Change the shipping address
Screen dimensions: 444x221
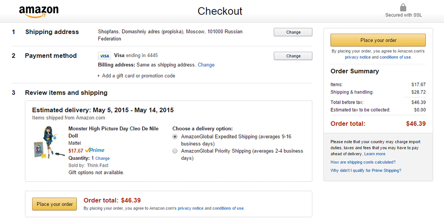(x=293, y=32)
